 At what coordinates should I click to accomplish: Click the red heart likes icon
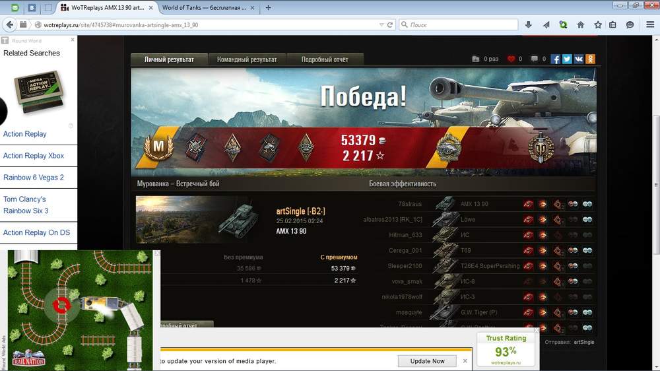pos(511,59)
